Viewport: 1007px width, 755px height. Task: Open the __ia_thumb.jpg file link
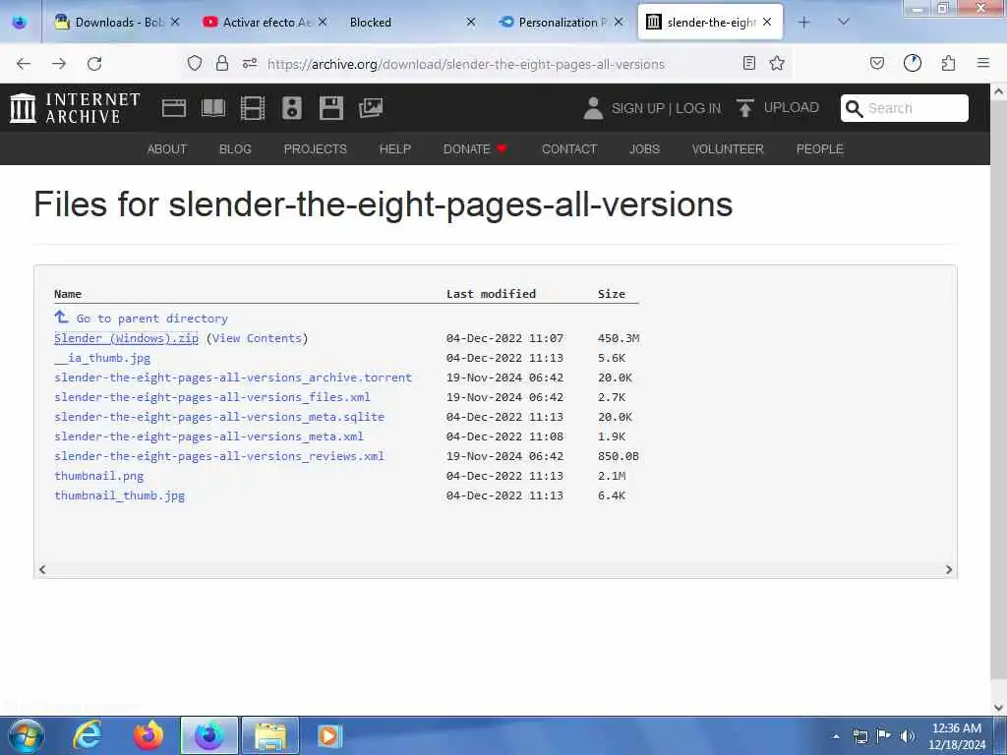[102, 358]
